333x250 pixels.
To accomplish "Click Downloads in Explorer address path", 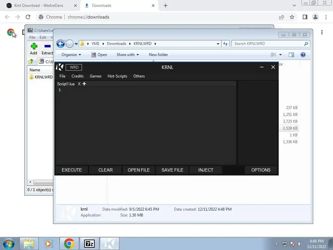I will pos(116,44).
